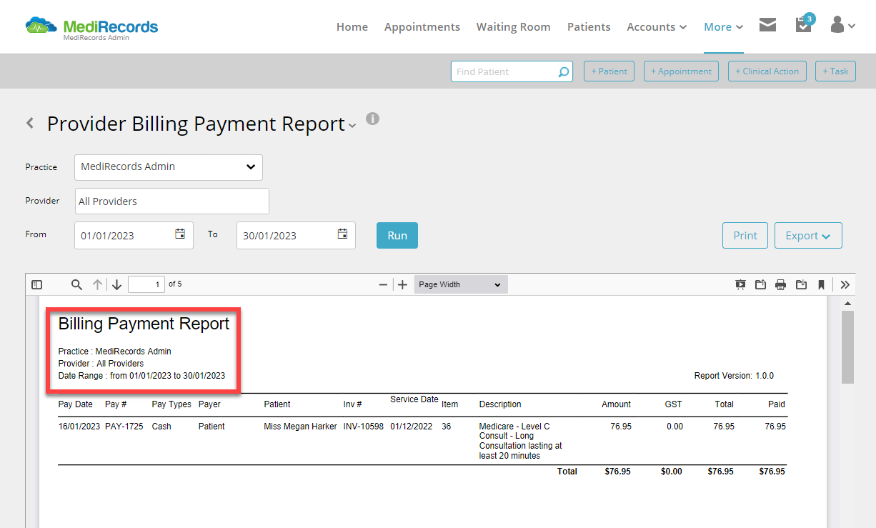Click the + Clinical Action button

(x=767, y=71)
